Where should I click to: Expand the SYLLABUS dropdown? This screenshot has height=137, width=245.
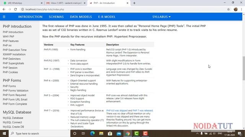[x=162, y=17]
